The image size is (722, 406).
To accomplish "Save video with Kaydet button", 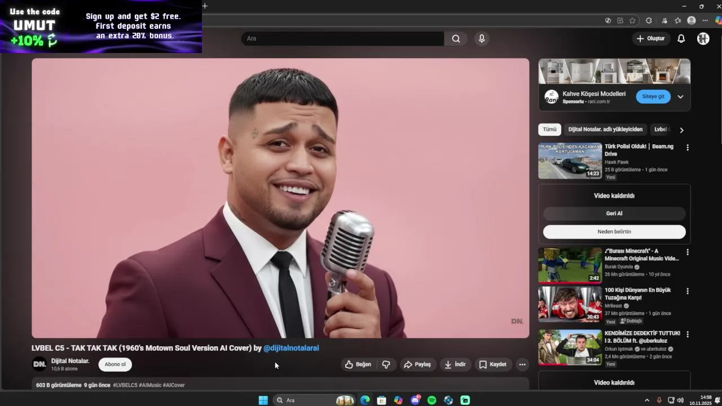I will 493,364.
